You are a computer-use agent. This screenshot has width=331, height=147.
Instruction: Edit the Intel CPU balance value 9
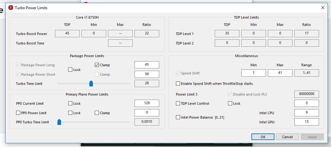[306, 113]
